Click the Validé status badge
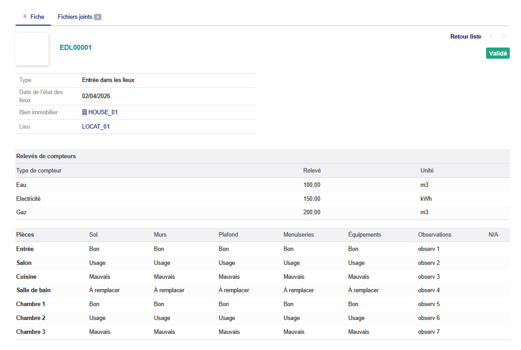This screenshot has width=521, height=350. (497, 53)
